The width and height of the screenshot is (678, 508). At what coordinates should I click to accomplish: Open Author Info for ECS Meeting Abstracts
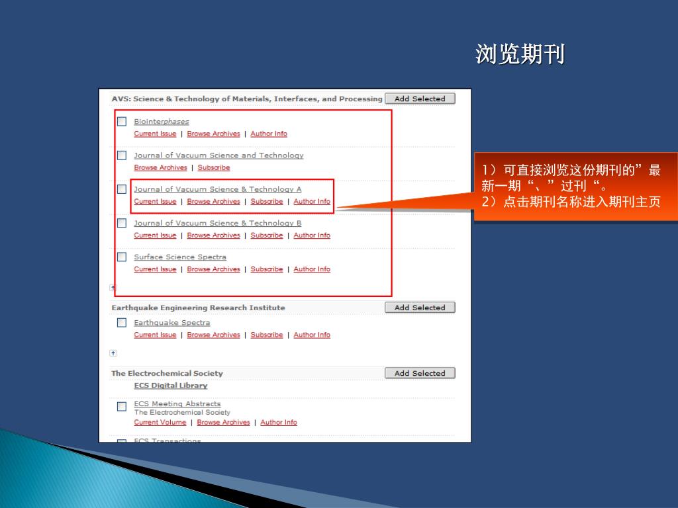pyautogui.click(x=279, y=422)
